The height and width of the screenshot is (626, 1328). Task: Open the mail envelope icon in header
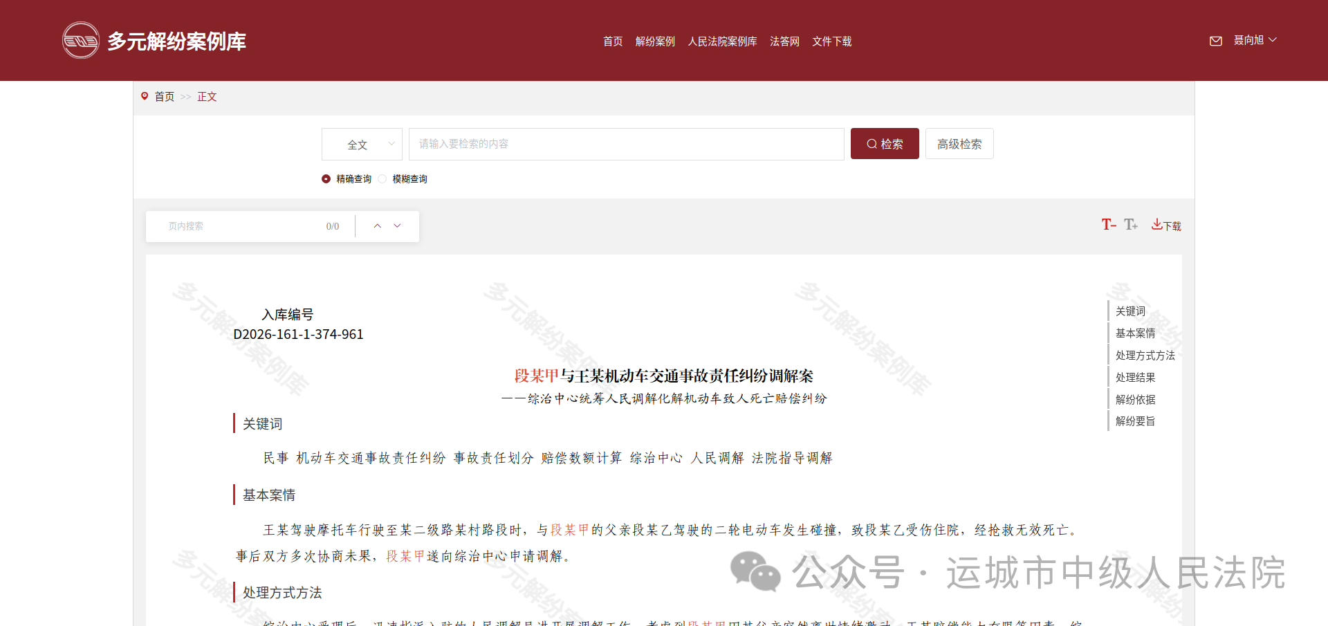coord(1215,41)
